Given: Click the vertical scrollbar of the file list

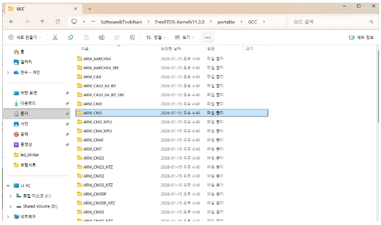Looking at the screenshot, I should [378, 86].
